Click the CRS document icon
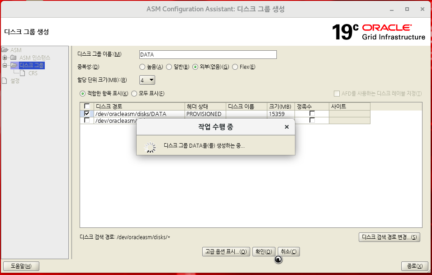 pos(23,73)
